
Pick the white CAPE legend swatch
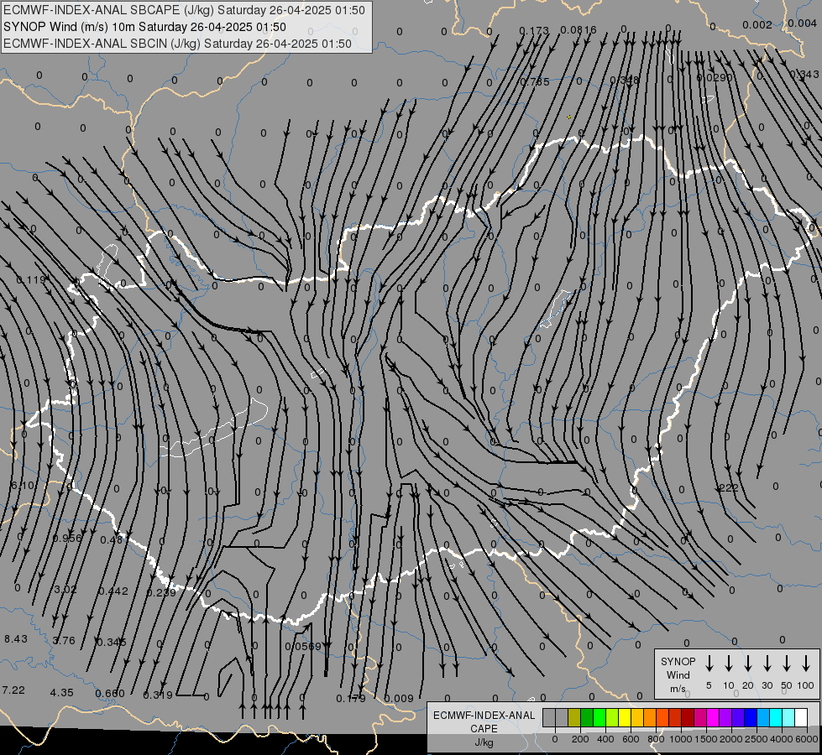(x=801, y=718)
